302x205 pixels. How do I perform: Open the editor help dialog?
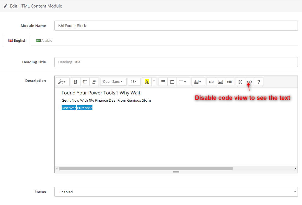tap(259, 82)
